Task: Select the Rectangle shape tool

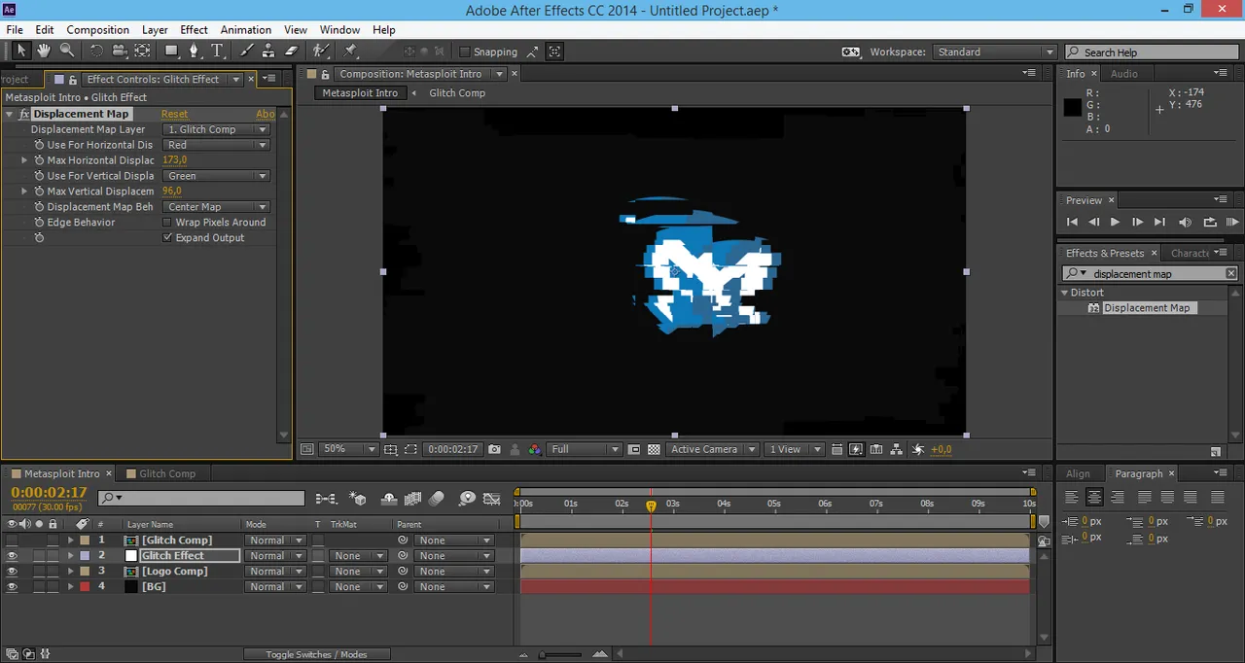Action: (171, 51)
